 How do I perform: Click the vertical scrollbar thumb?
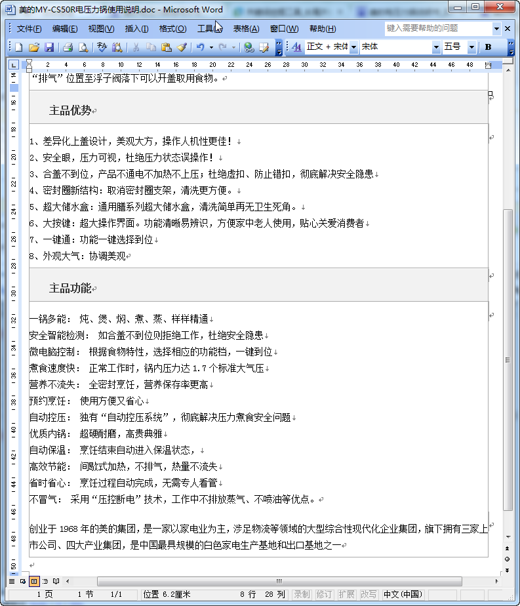tap(508, 360)
